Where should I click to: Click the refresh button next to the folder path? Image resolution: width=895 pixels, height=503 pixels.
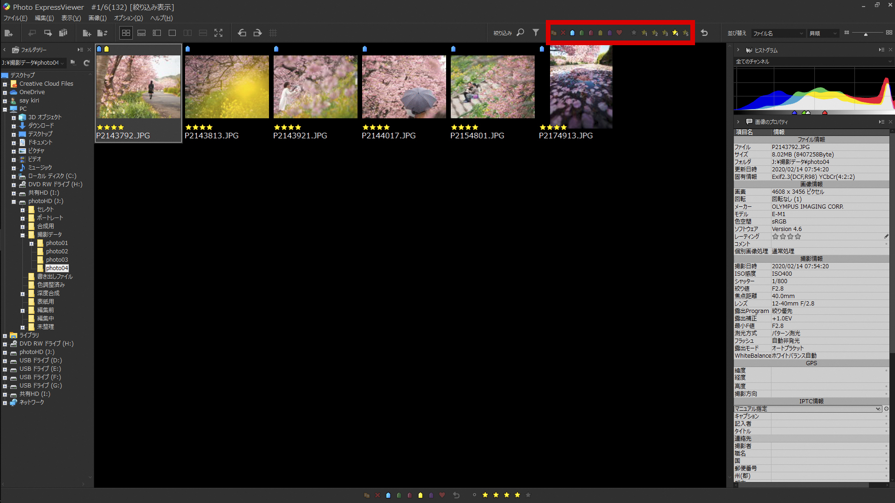[x=87, y=63]
